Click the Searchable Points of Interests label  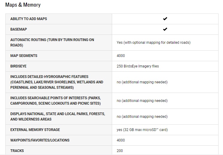(55, 101)
